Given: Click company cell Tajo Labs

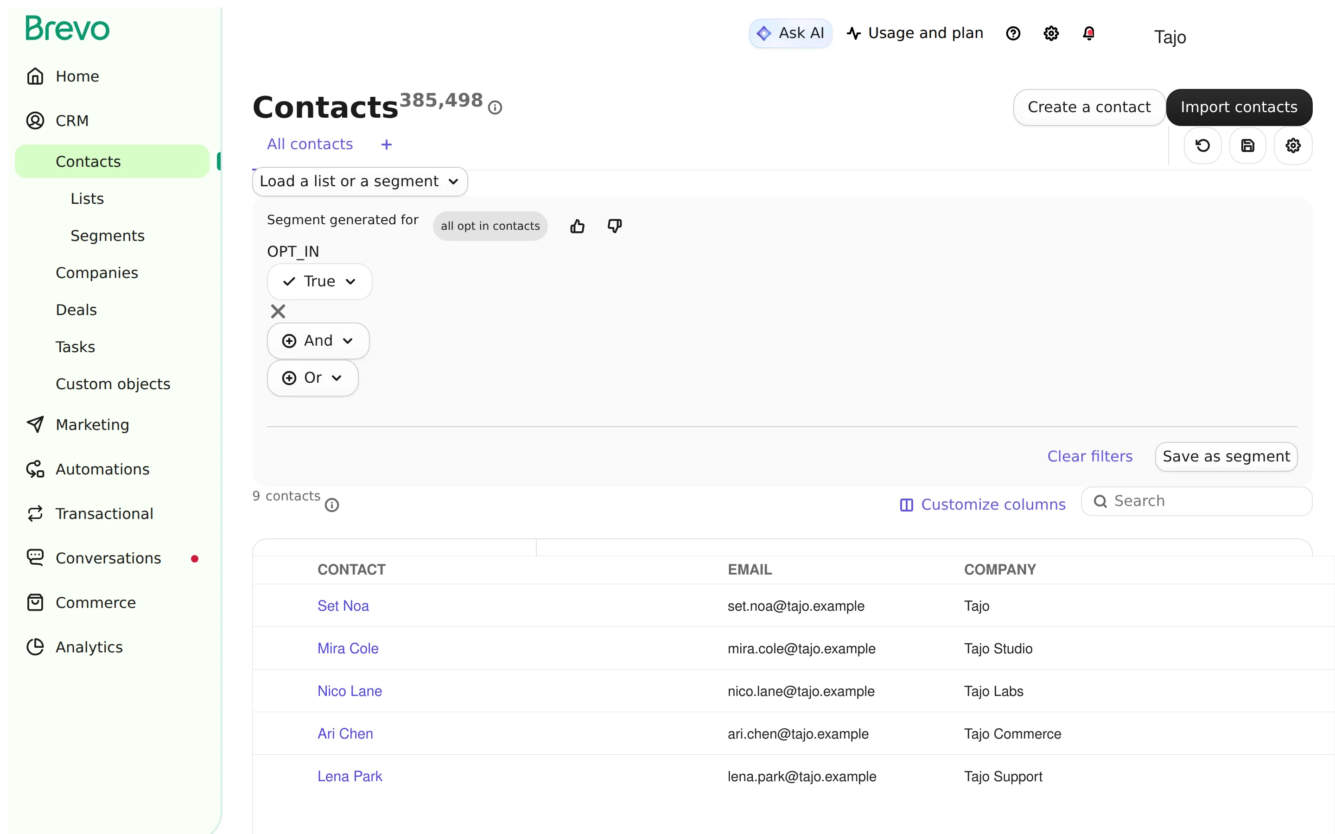Looking at the screenshot, I should point(993,691).
